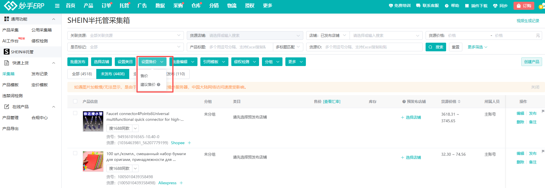Open 联系客服 chat
Viewport: 545px width, 188px height.
coord(428,6)
